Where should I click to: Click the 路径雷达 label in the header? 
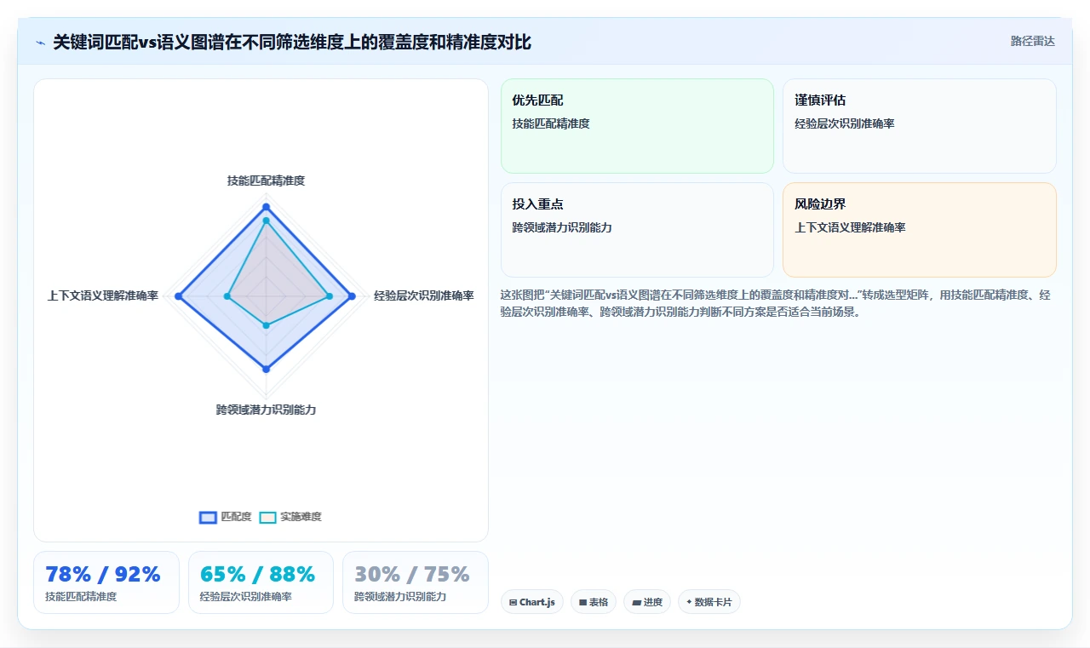1032,41
